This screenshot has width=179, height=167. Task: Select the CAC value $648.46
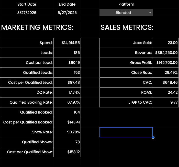coord(166,82)
